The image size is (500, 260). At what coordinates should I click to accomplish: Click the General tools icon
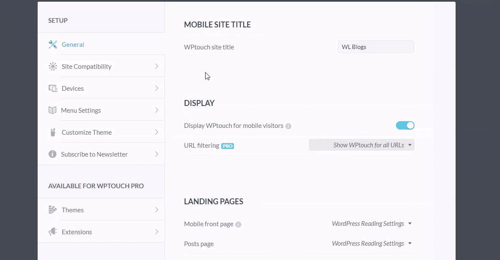pos(52,45)
